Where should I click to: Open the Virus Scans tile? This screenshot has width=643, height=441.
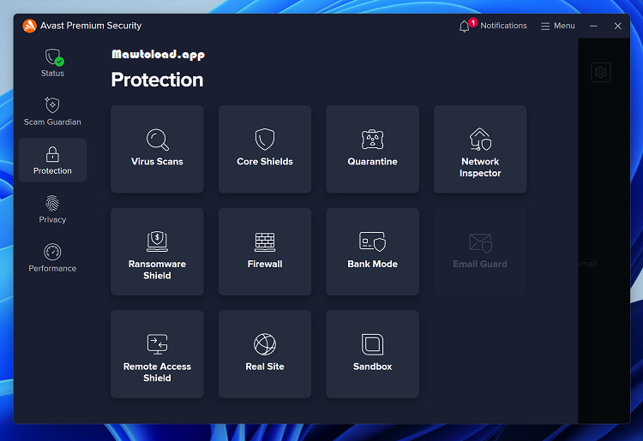click(x=157, y=149)
